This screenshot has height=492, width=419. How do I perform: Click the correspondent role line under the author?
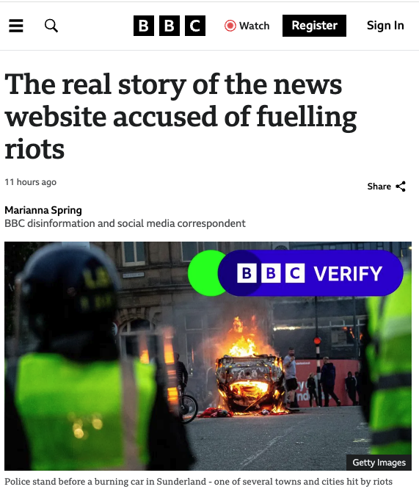point(125,223)
